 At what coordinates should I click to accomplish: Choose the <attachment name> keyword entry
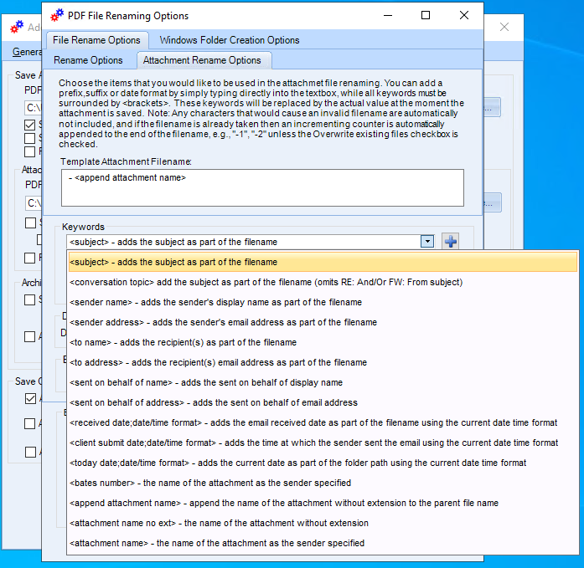click(323, 543)
